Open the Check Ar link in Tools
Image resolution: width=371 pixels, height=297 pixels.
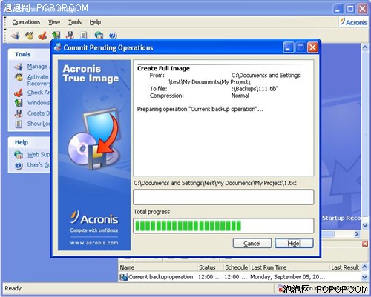(39, 93)
